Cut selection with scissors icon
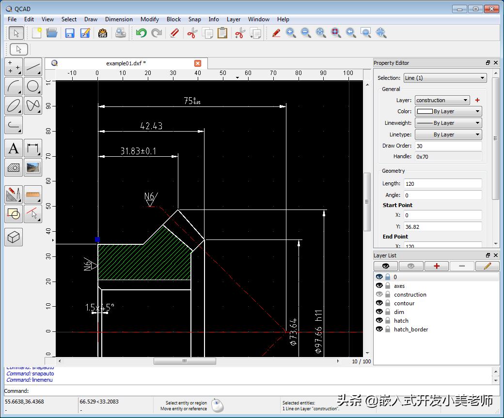 point(192,33)
